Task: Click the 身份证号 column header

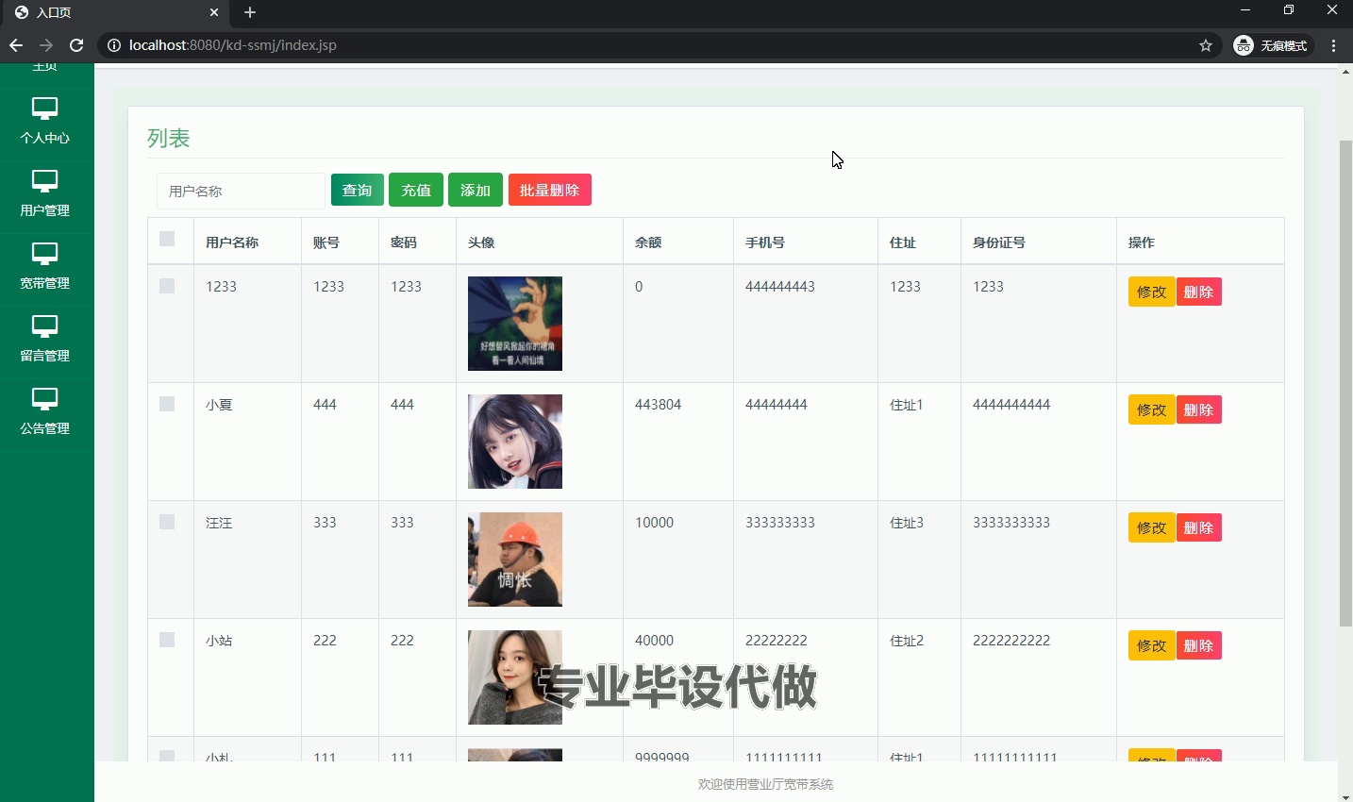Action: 999,242
